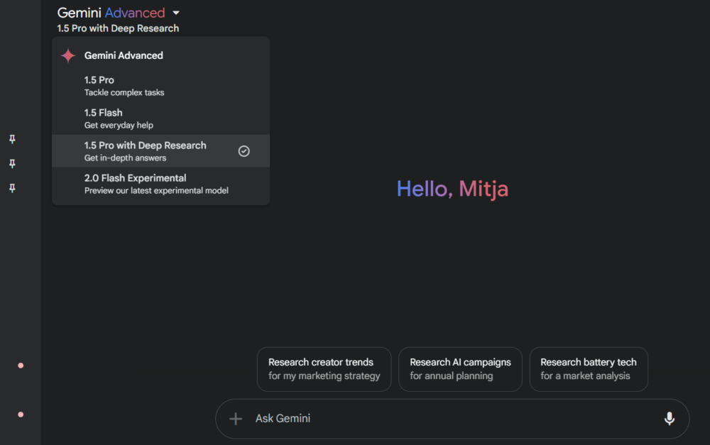
Task: Click the Research creator trends suggestion
Action: [x=324, y=369]
